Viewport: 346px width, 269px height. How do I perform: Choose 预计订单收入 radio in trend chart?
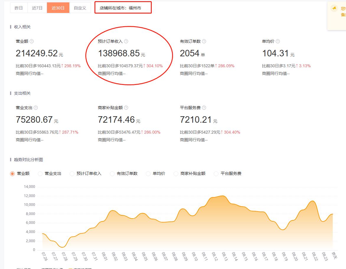pos(72,174)
